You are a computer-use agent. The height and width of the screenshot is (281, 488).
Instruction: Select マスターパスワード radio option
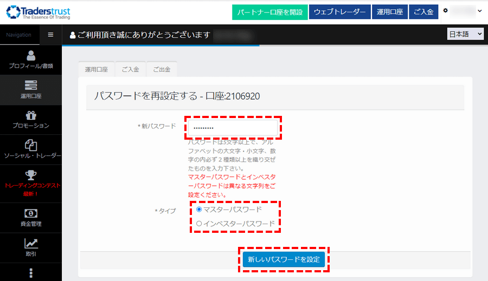click(x=199, y=210)
